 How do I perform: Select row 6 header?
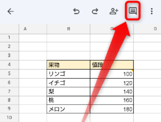(x=9, y=83)
